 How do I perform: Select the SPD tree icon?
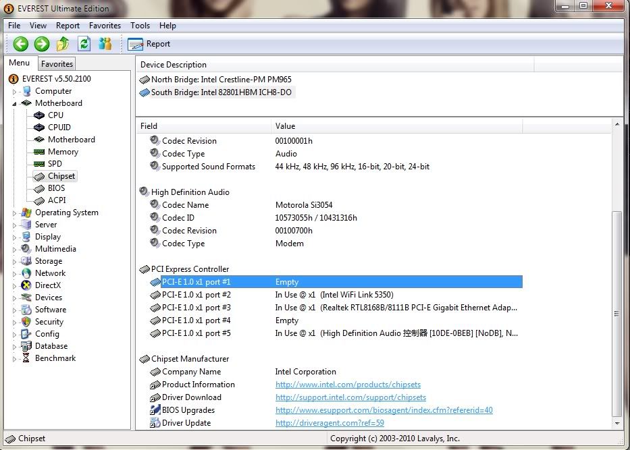[39, 164]
